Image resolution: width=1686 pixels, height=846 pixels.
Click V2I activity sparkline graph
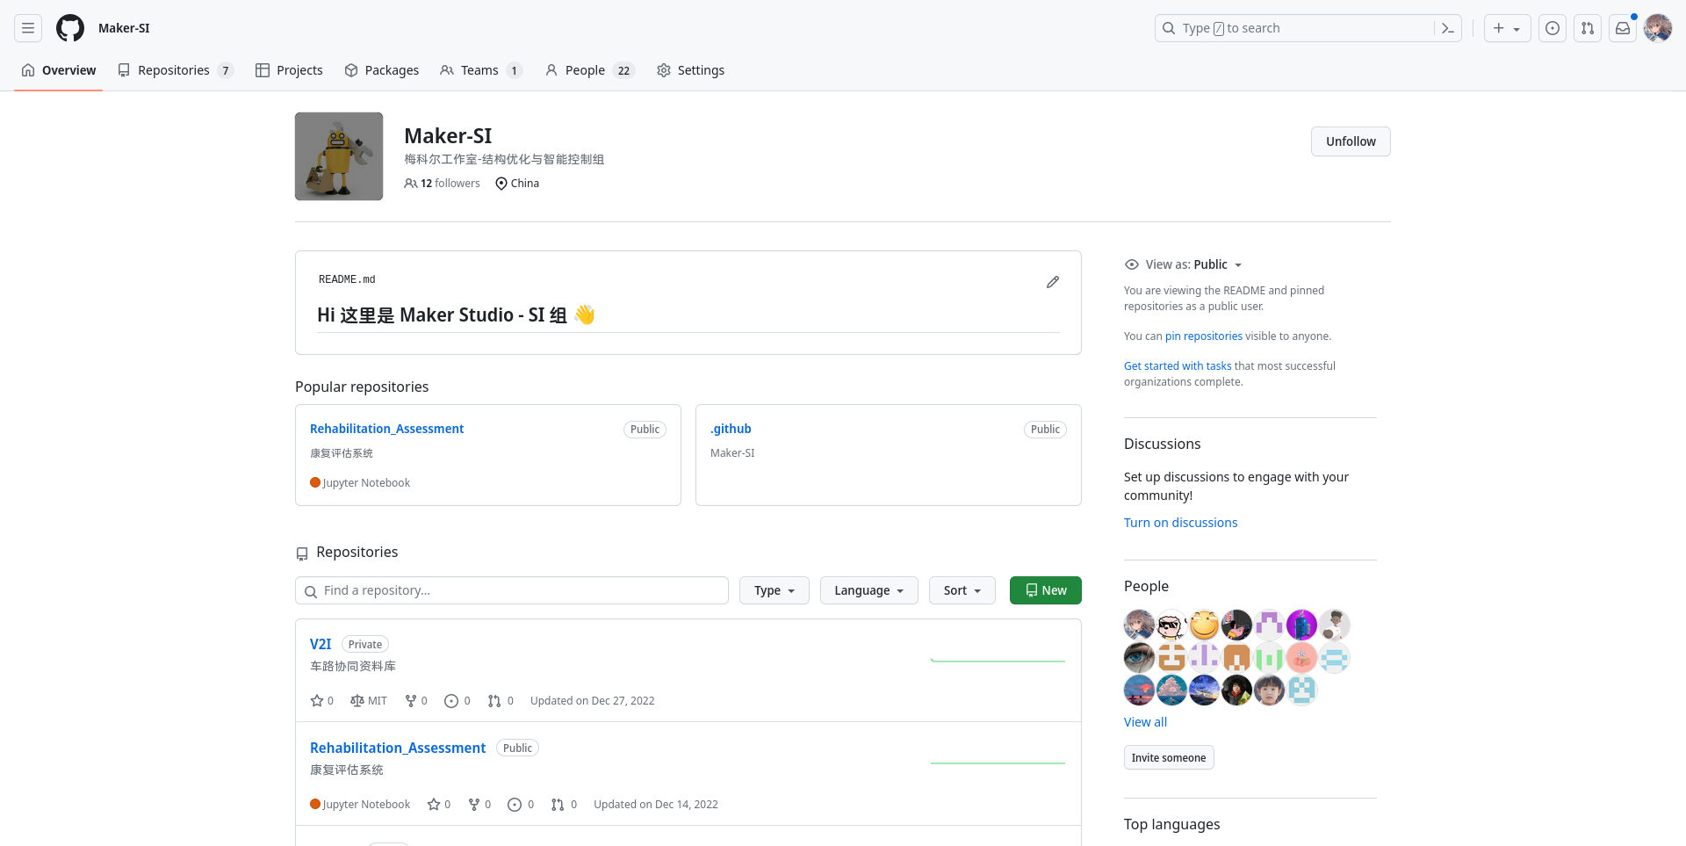[998, 660]
